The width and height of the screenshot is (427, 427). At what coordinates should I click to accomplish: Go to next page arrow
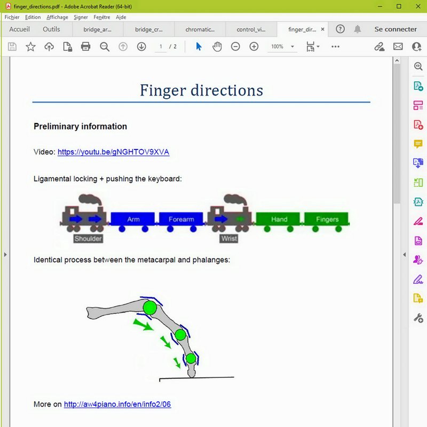[x=141, y=47]
